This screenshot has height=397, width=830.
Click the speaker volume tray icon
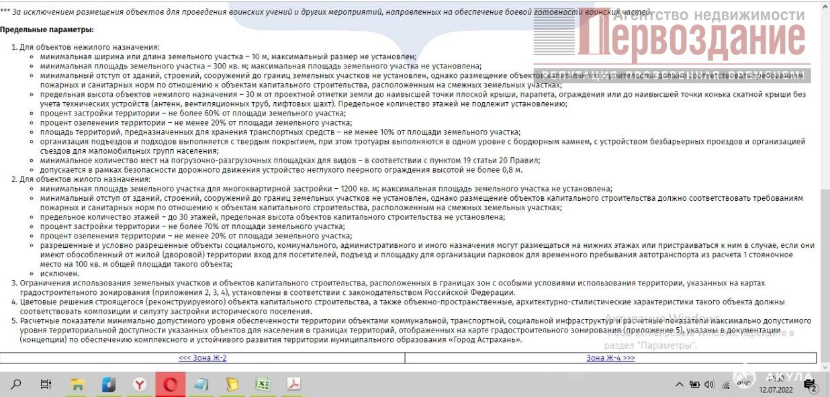pyautogui.click(x=709, y=384)
